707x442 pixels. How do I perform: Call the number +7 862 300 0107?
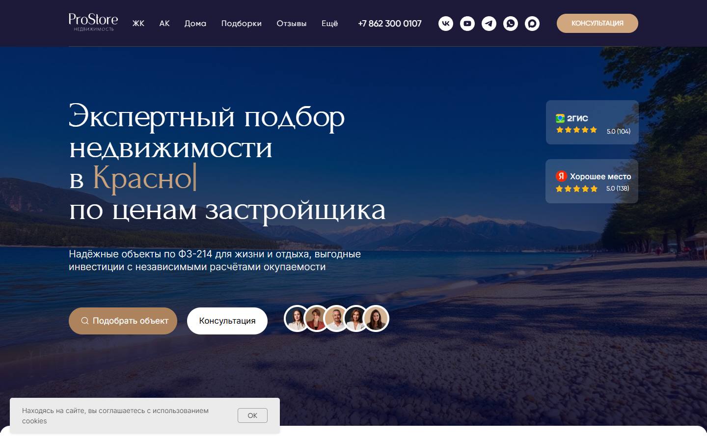390,24
